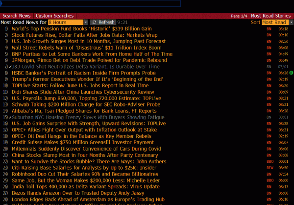Screen dimensions: 294x205
Task: Open BNP Paribas Work From Home story
Action: 92,54
